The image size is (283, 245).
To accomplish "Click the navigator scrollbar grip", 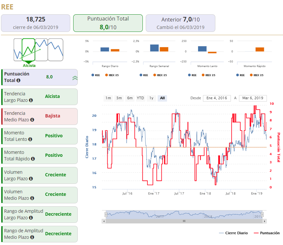I will (184, 221).
